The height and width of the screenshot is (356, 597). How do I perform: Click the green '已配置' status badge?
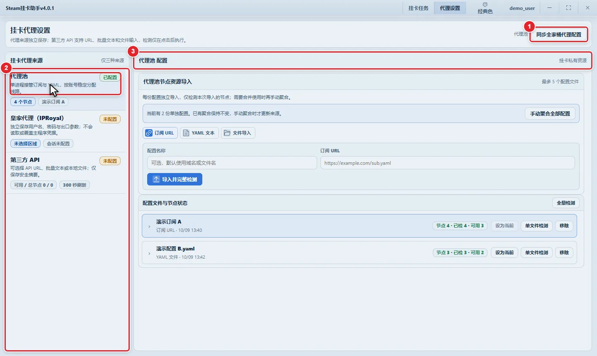pyautogui.click(x=110, y=77)
